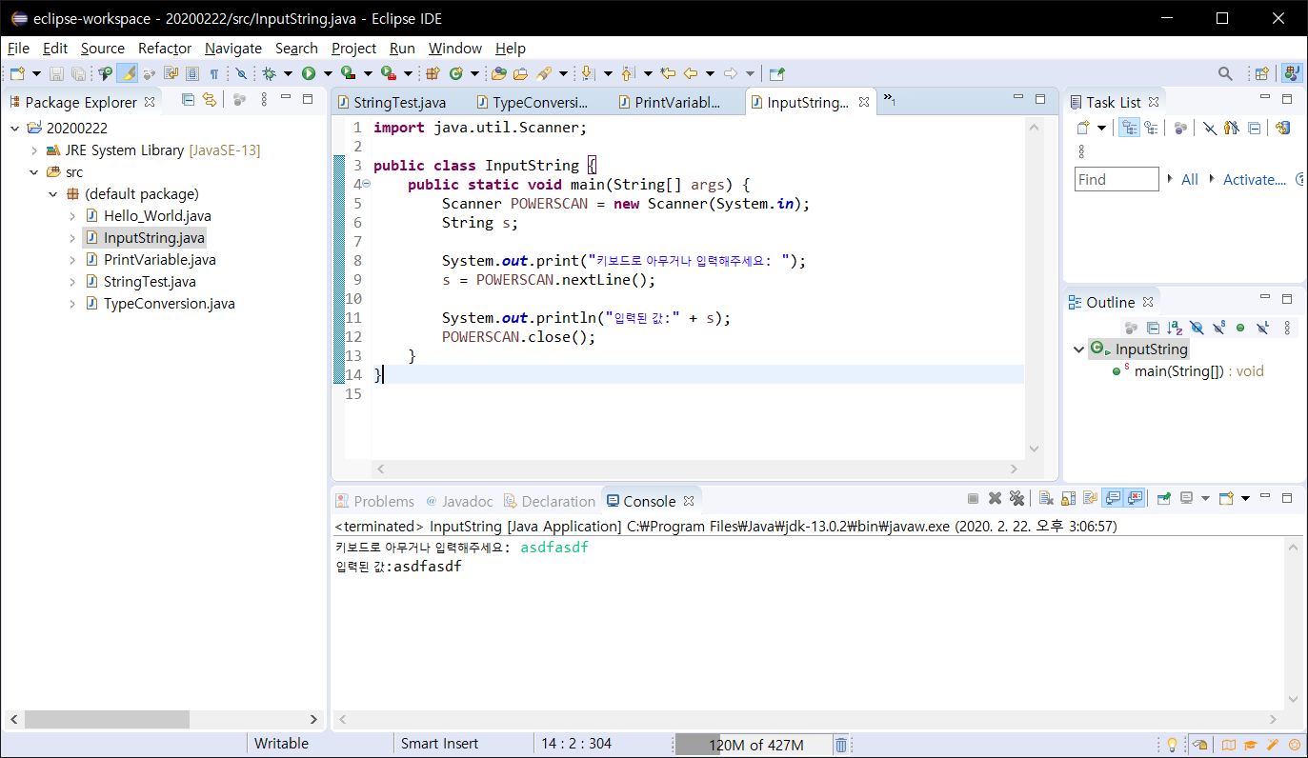Click the Search flashlight toolbar icon
Viewport: 1308px width, 758px height.
[544, 73]
